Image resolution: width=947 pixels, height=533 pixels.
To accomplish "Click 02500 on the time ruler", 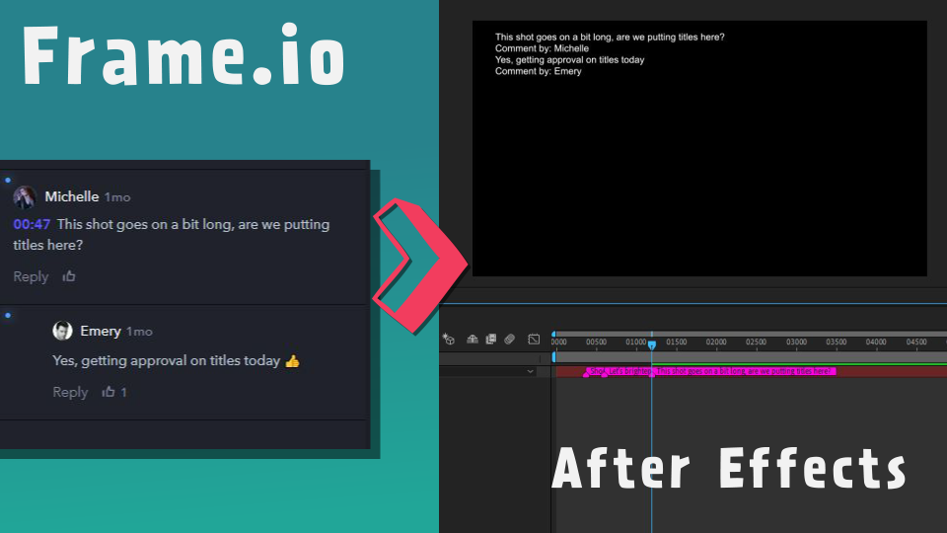I will tap(757, 343).
